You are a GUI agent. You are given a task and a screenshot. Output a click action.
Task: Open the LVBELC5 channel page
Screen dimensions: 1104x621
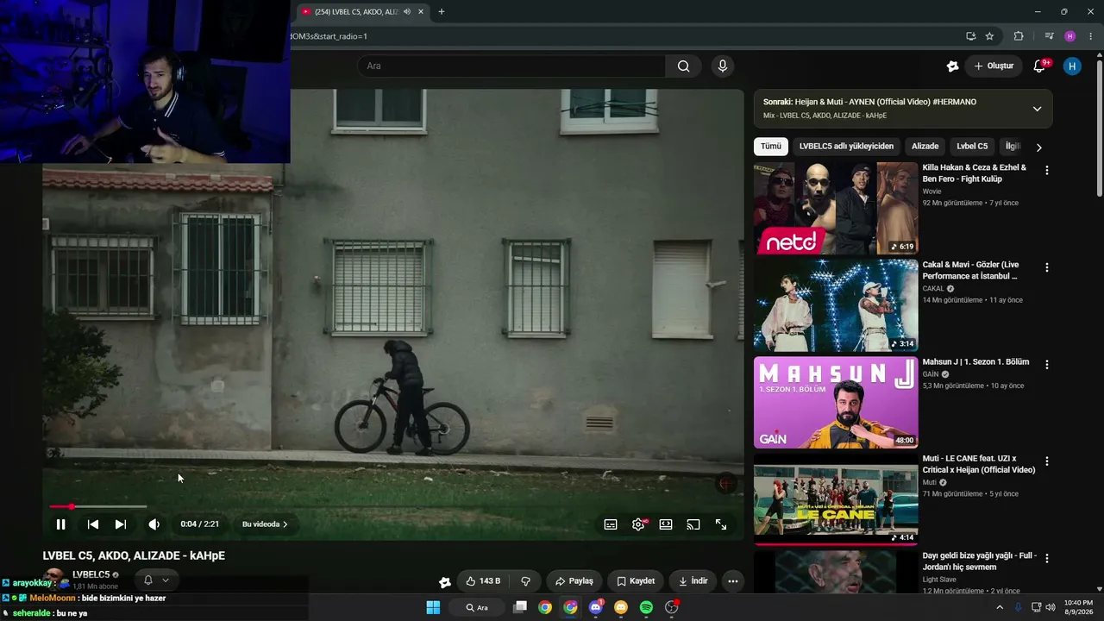[91, 574]
